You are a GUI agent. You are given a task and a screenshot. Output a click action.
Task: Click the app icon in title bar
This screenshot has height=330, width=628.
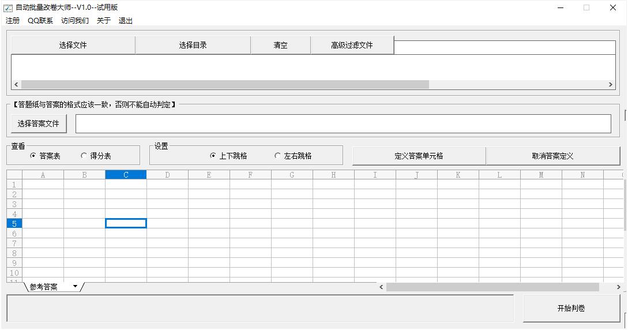8,7
